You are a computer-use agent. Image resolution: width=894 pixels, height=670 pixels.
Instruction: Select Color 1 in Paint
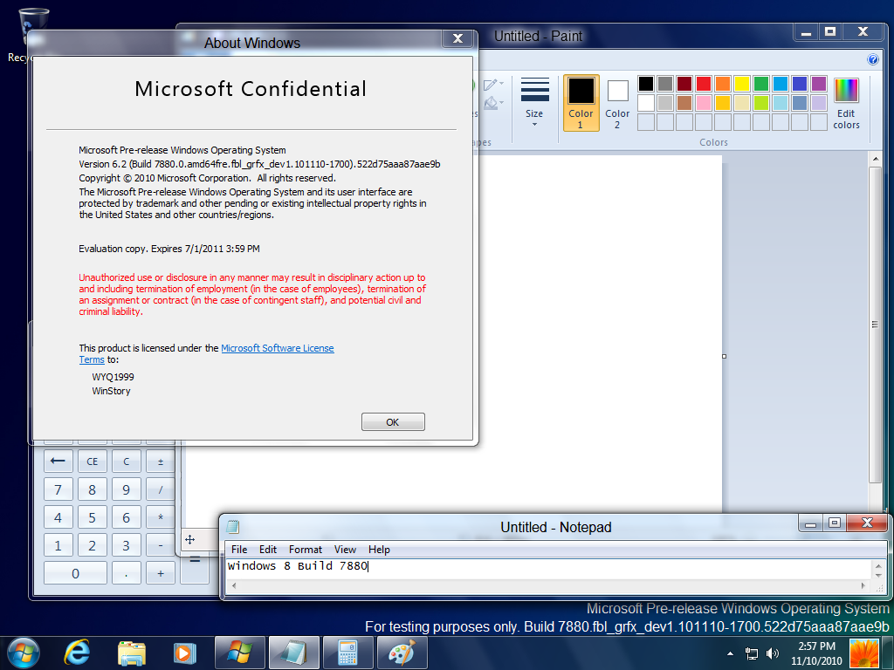click(581, 103)
